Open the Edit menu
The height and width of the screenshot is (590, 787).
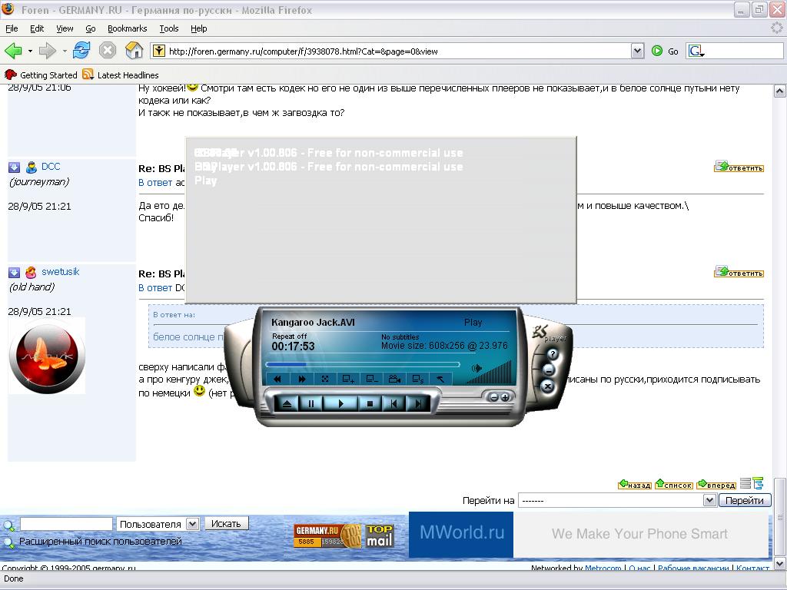click(x=37, y=28)
